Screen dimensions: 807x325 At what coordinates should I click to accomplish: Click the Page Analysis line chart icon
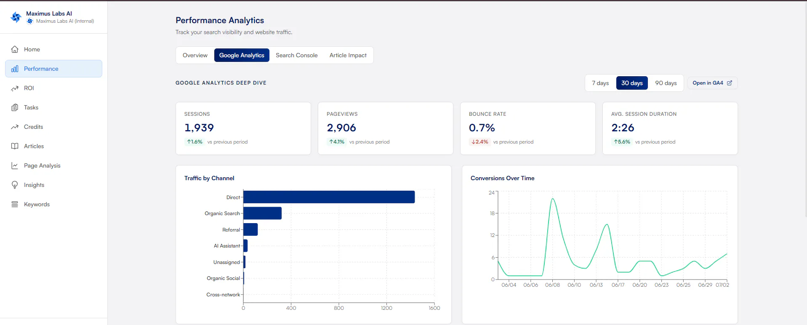15,165
